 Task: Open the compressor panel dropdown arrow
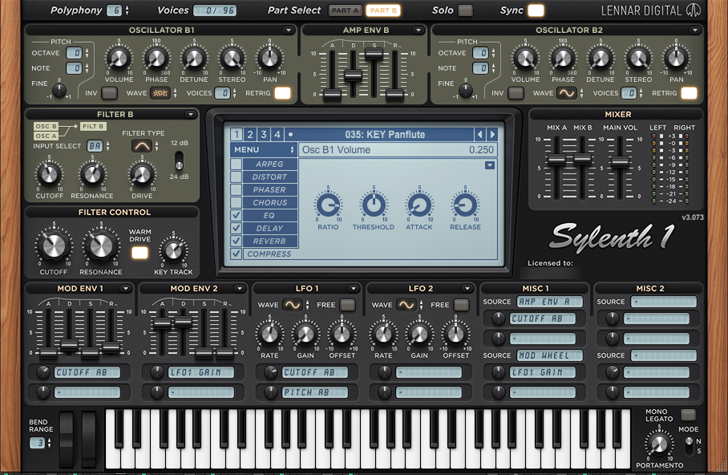[489, 165]
